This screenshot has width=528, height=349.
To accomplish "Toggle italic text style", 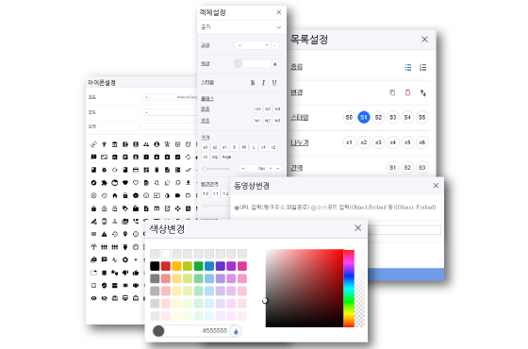I will tap(263, 83).
